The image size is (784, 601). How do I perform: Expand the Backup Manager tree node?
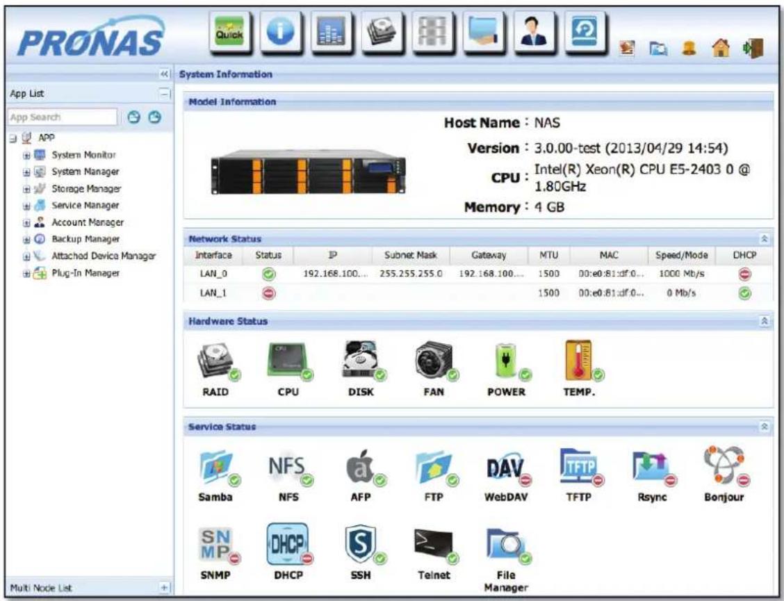tap(26, 240)
